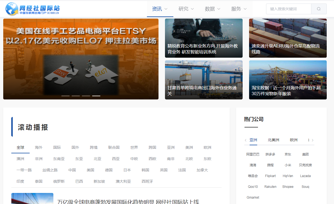
Task: Select the 全球 filter tab
Action: pyautogui.click(x=20, y=147)
